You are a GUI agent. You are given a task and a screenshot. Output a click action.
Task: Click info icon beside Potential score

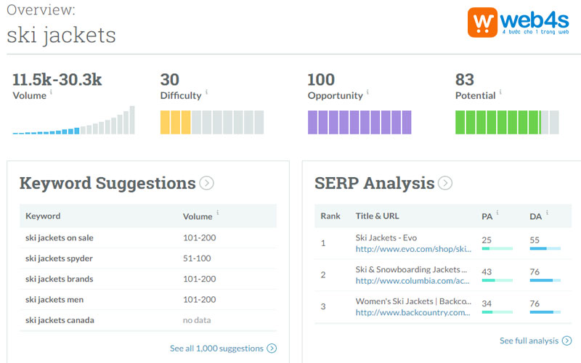tap(501, 92)
